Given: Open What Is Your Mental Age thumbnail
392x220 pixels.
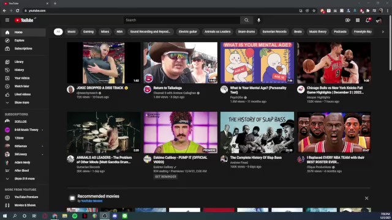Looking at the screenshot, I should tap(257, 62).
